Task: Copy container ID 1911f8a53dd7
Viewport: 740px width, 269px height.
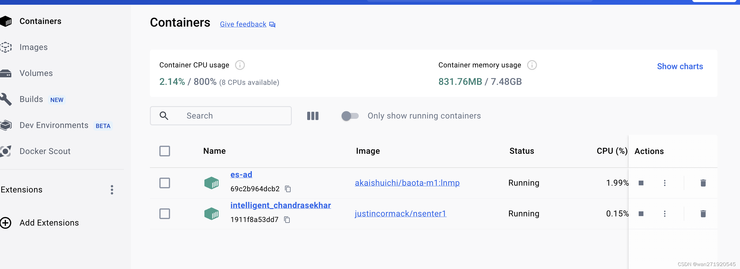Action: click(287, 220)
